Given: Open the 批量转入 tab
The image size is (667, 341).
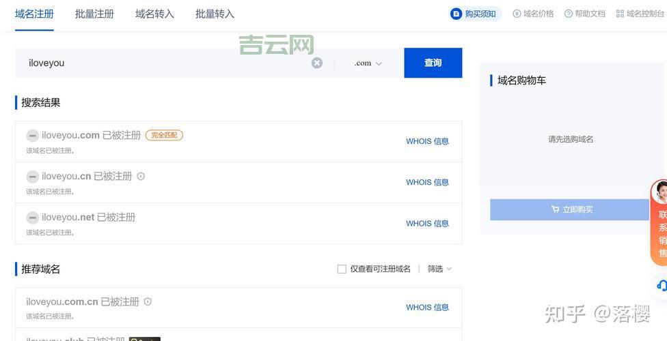Looking at the screenshot, I should coord(215,14).
